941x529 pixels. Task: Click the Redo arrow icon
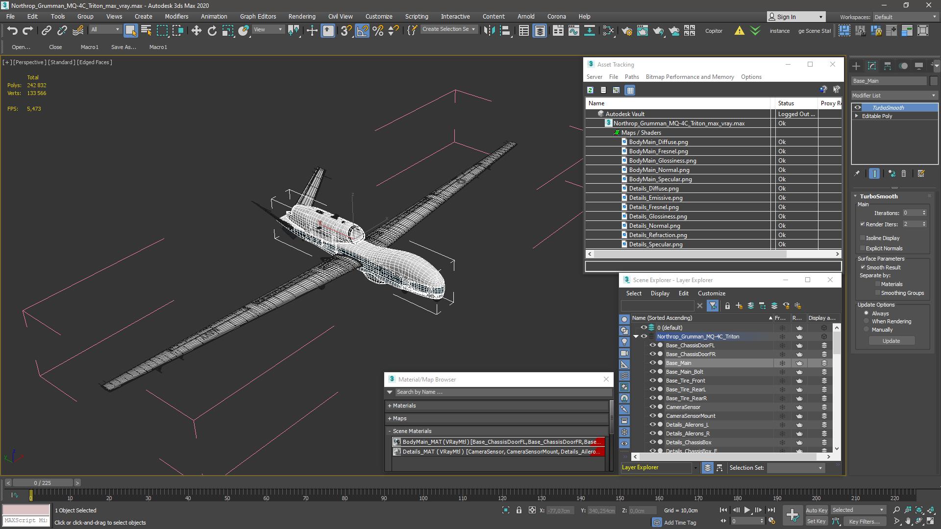click(28, 31)
